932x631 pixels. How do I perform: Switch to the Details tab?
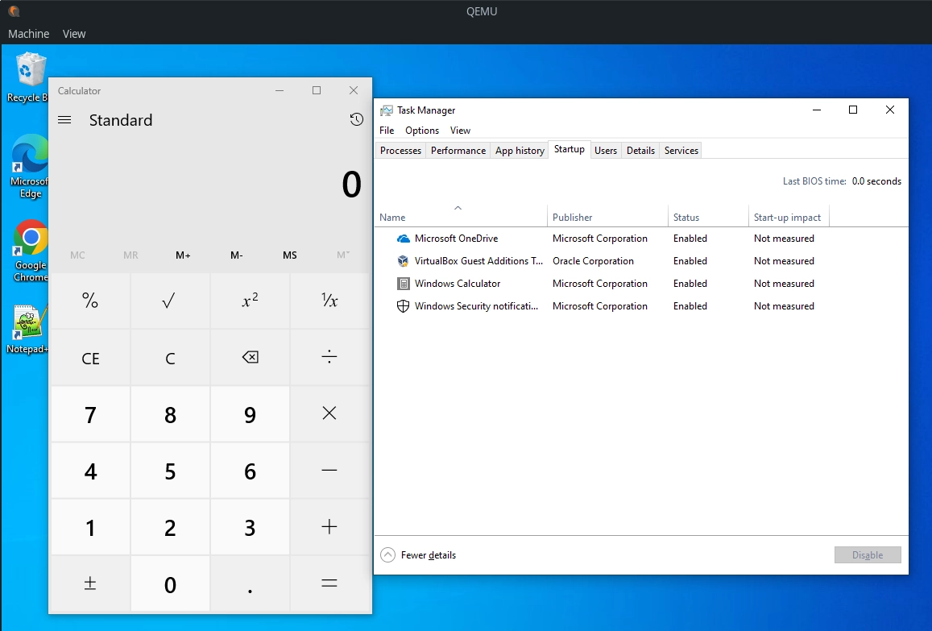[x=640, y=151]
